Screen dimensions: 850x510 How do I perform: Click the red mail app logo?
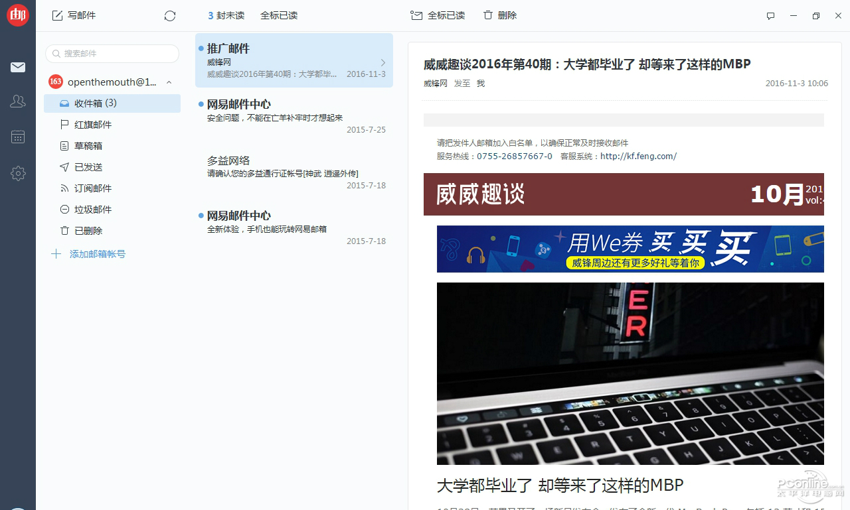pos(18,15)
